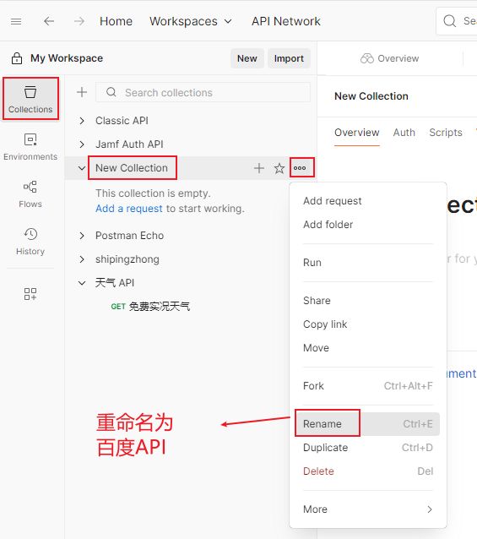The height and width of the screenshot is (539, 477).
Task: Open the Home page
Action: (116, 21)
